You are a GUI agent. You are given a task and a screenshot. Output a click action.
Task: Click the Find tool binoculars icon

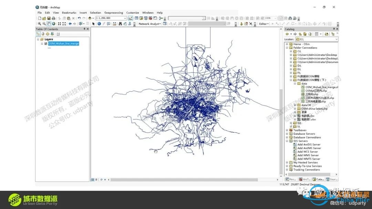pyautogui.click(x=120, y=23)
